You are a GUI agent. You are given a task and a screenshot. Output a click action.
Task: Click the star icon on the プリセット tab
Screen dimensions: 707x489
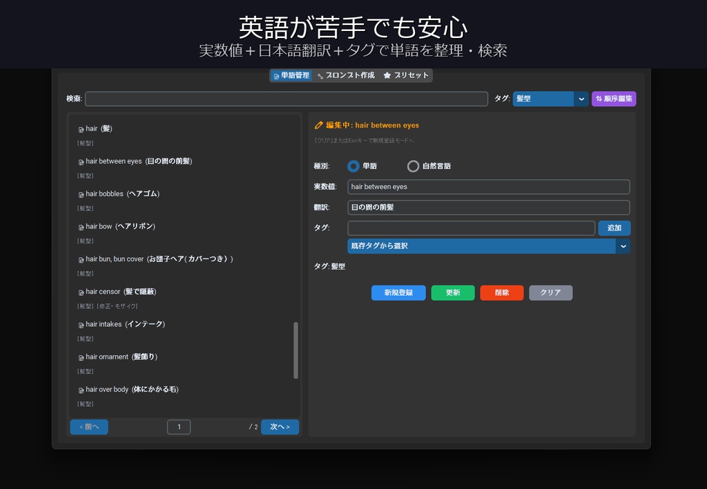[x=386, y=76]
